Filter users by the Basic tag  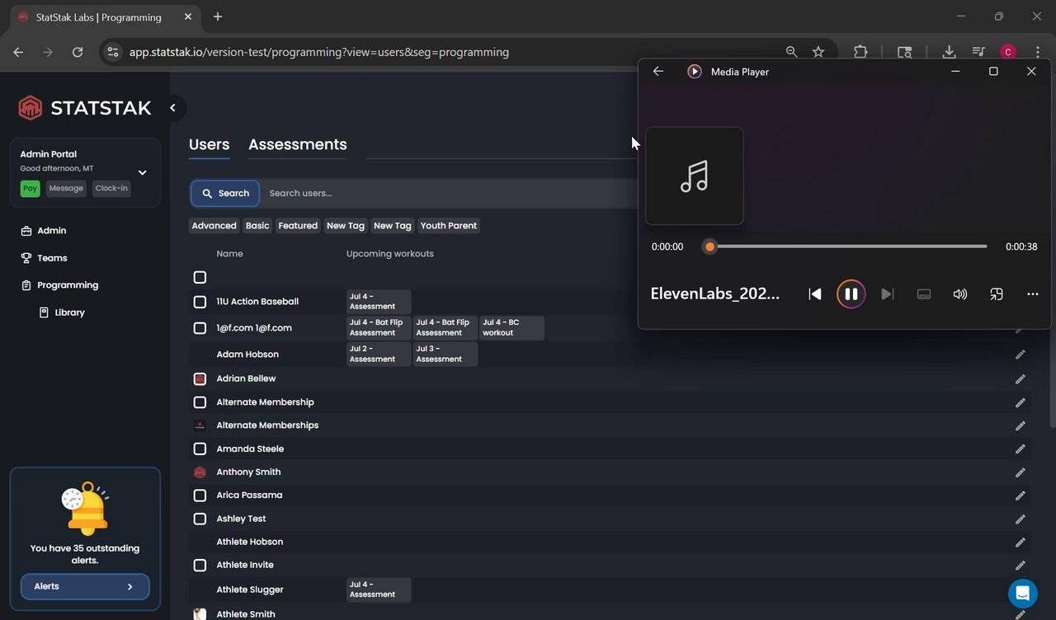pyautogui.click(x=257, y=226)
